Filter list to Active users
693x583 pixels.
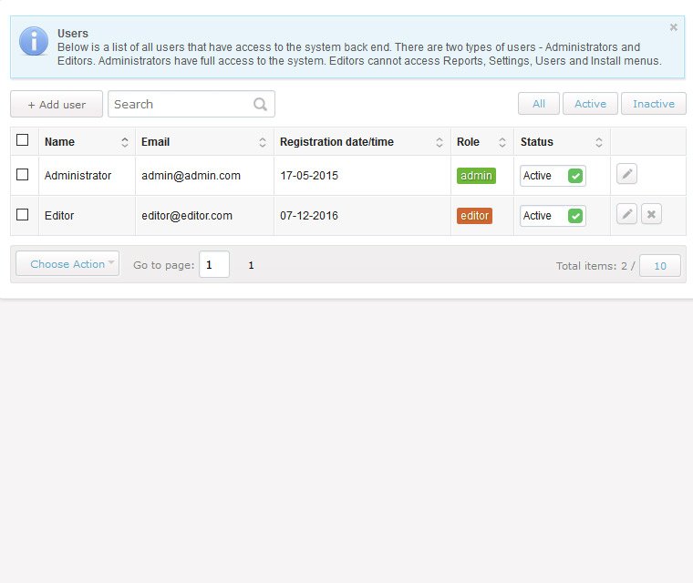(x=590, y=104)
